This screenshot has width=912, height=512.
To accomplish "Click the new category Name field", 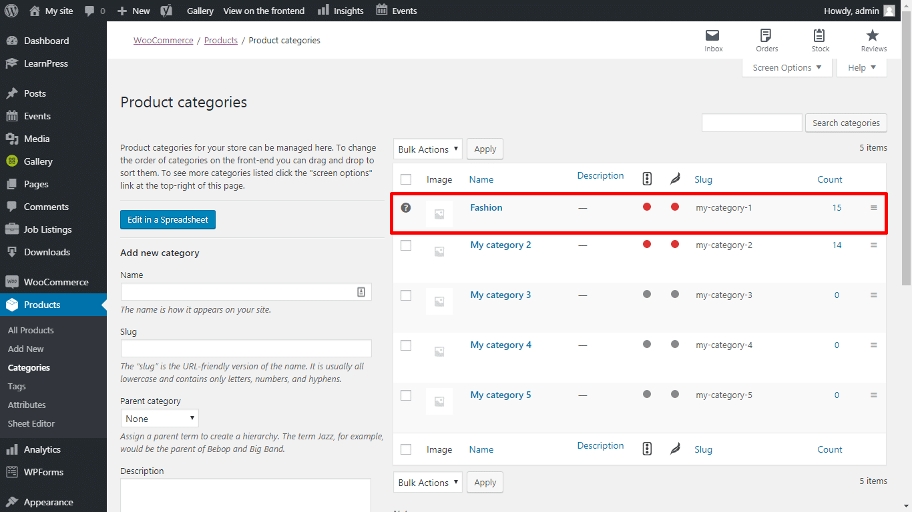I will point(246,292).
